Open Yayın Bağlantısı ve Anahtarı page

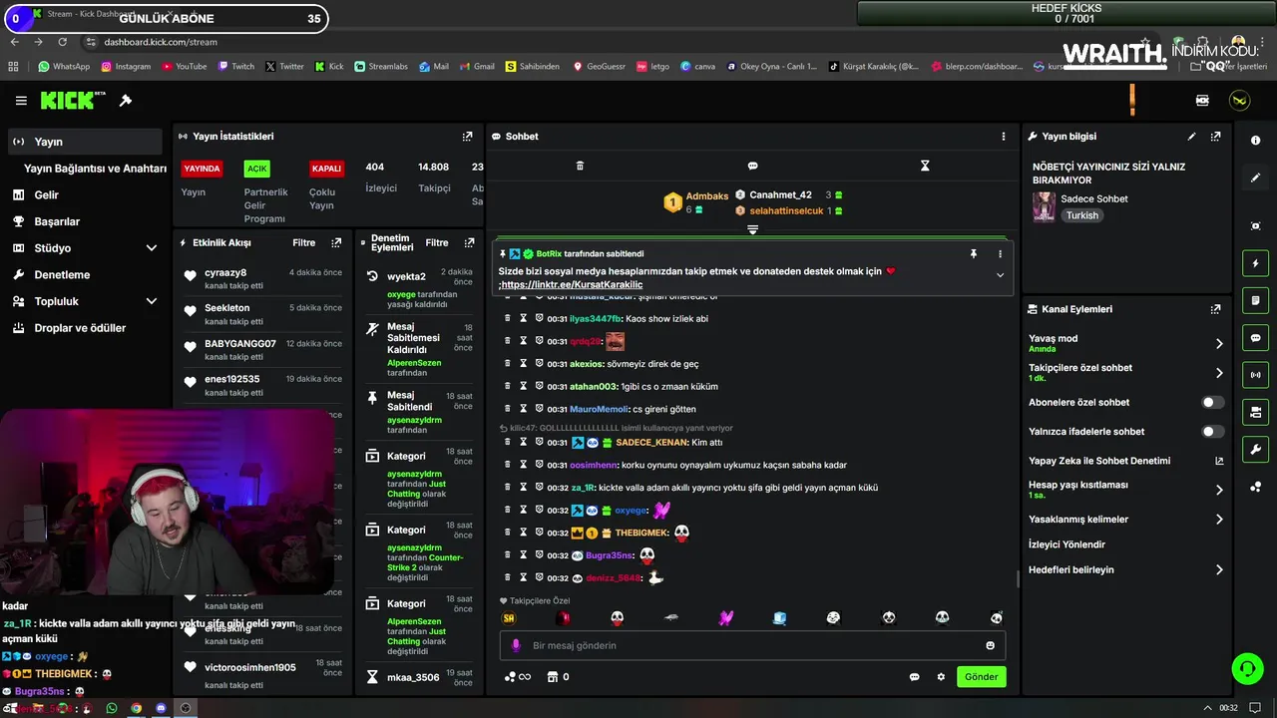(95, 169)
